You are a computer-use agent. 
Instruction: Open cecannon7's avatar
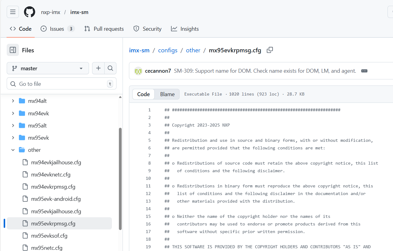(x=138, y=71)
